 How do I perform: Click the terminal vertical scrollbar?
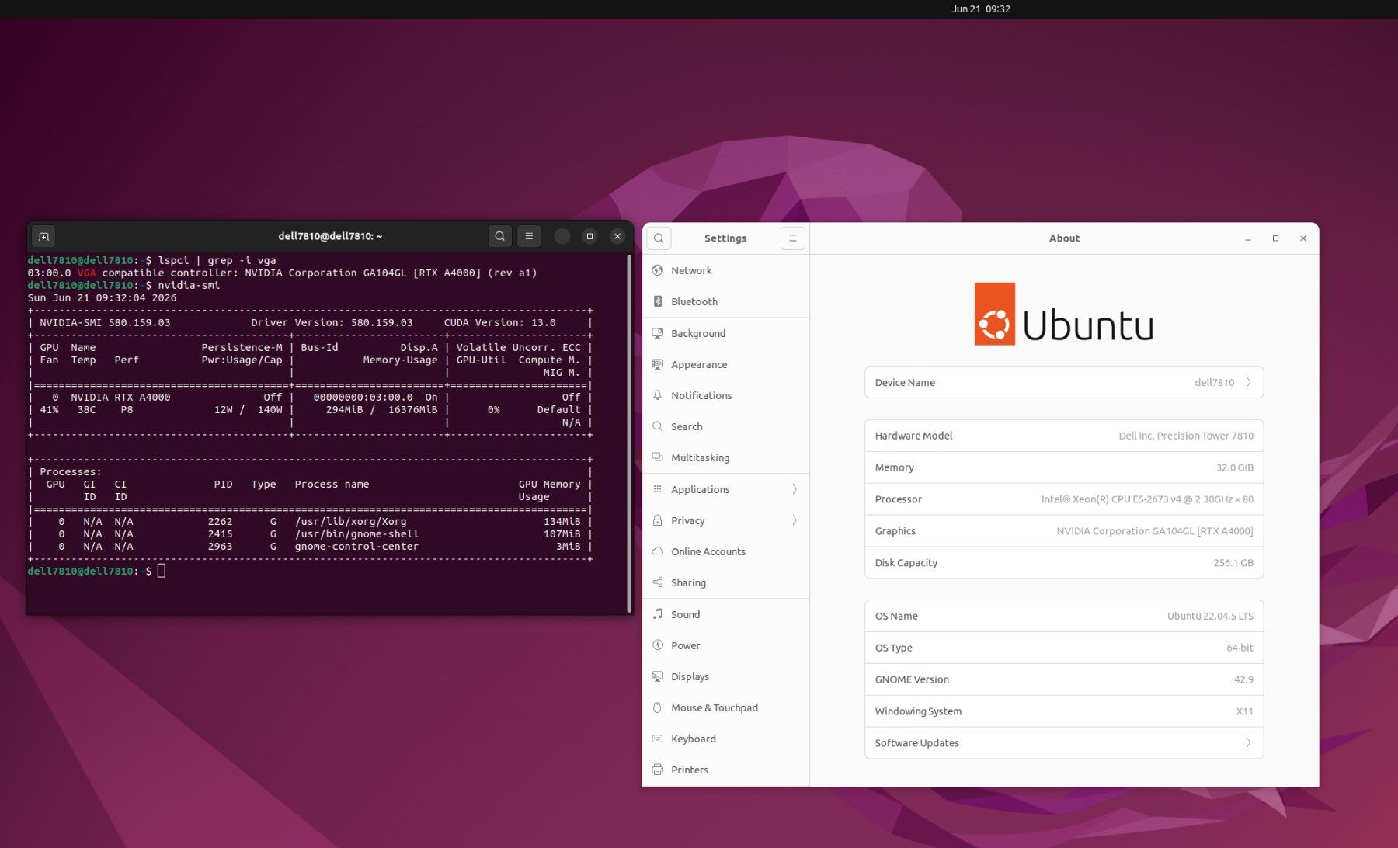(x=628, y=433)
